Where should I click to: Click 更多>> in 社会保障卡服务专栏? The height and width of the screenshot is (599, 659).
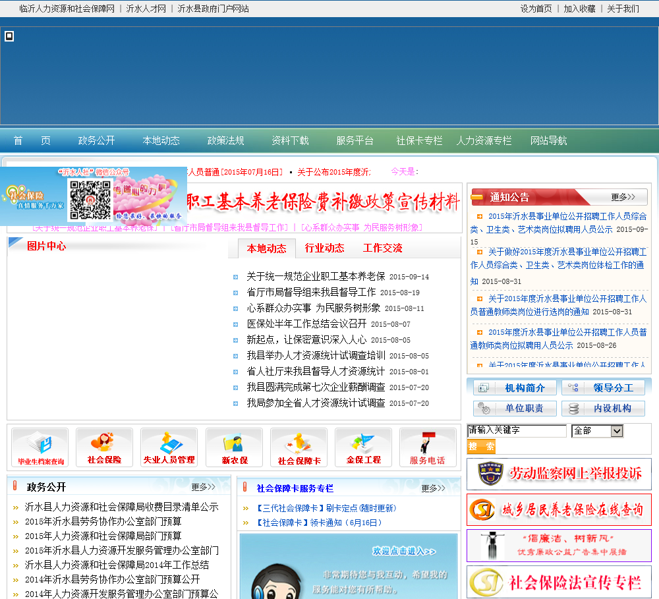coord(434,488)
